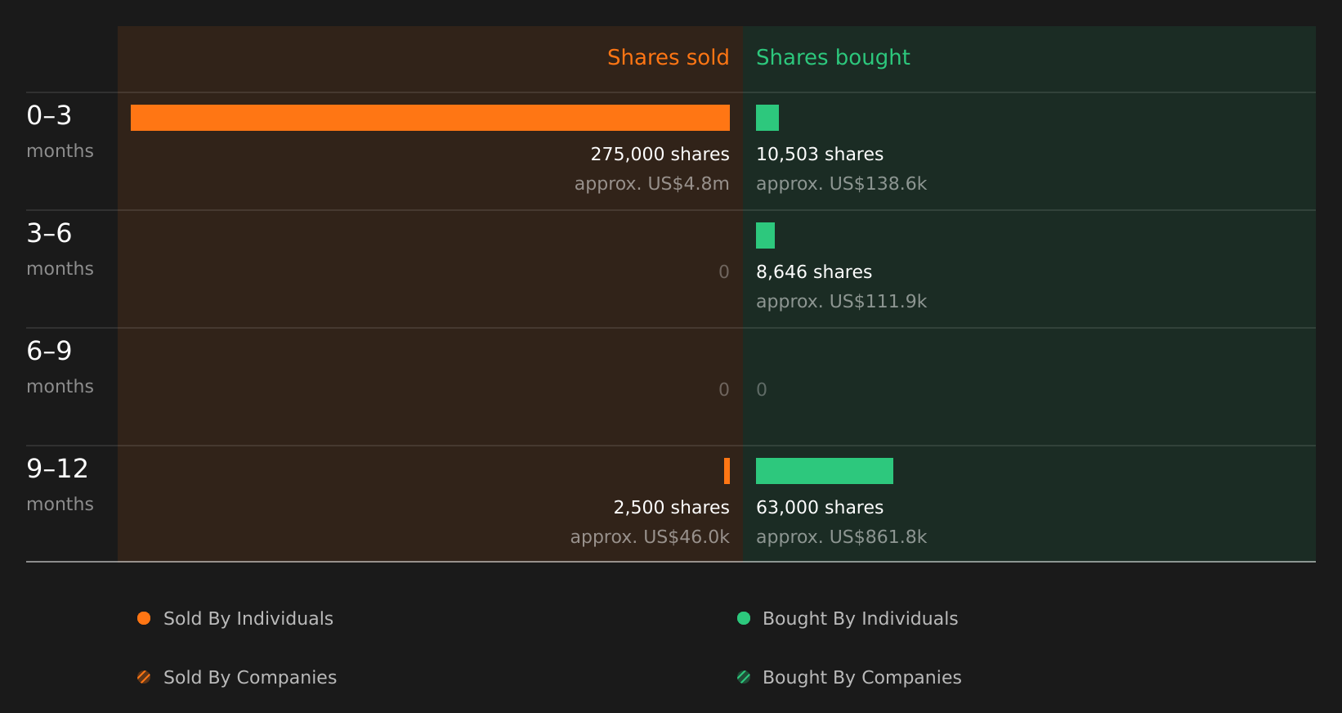Select the Bought By Individuals legend label
Screen dimensions: 1342x713
click(x=861, y=619)
